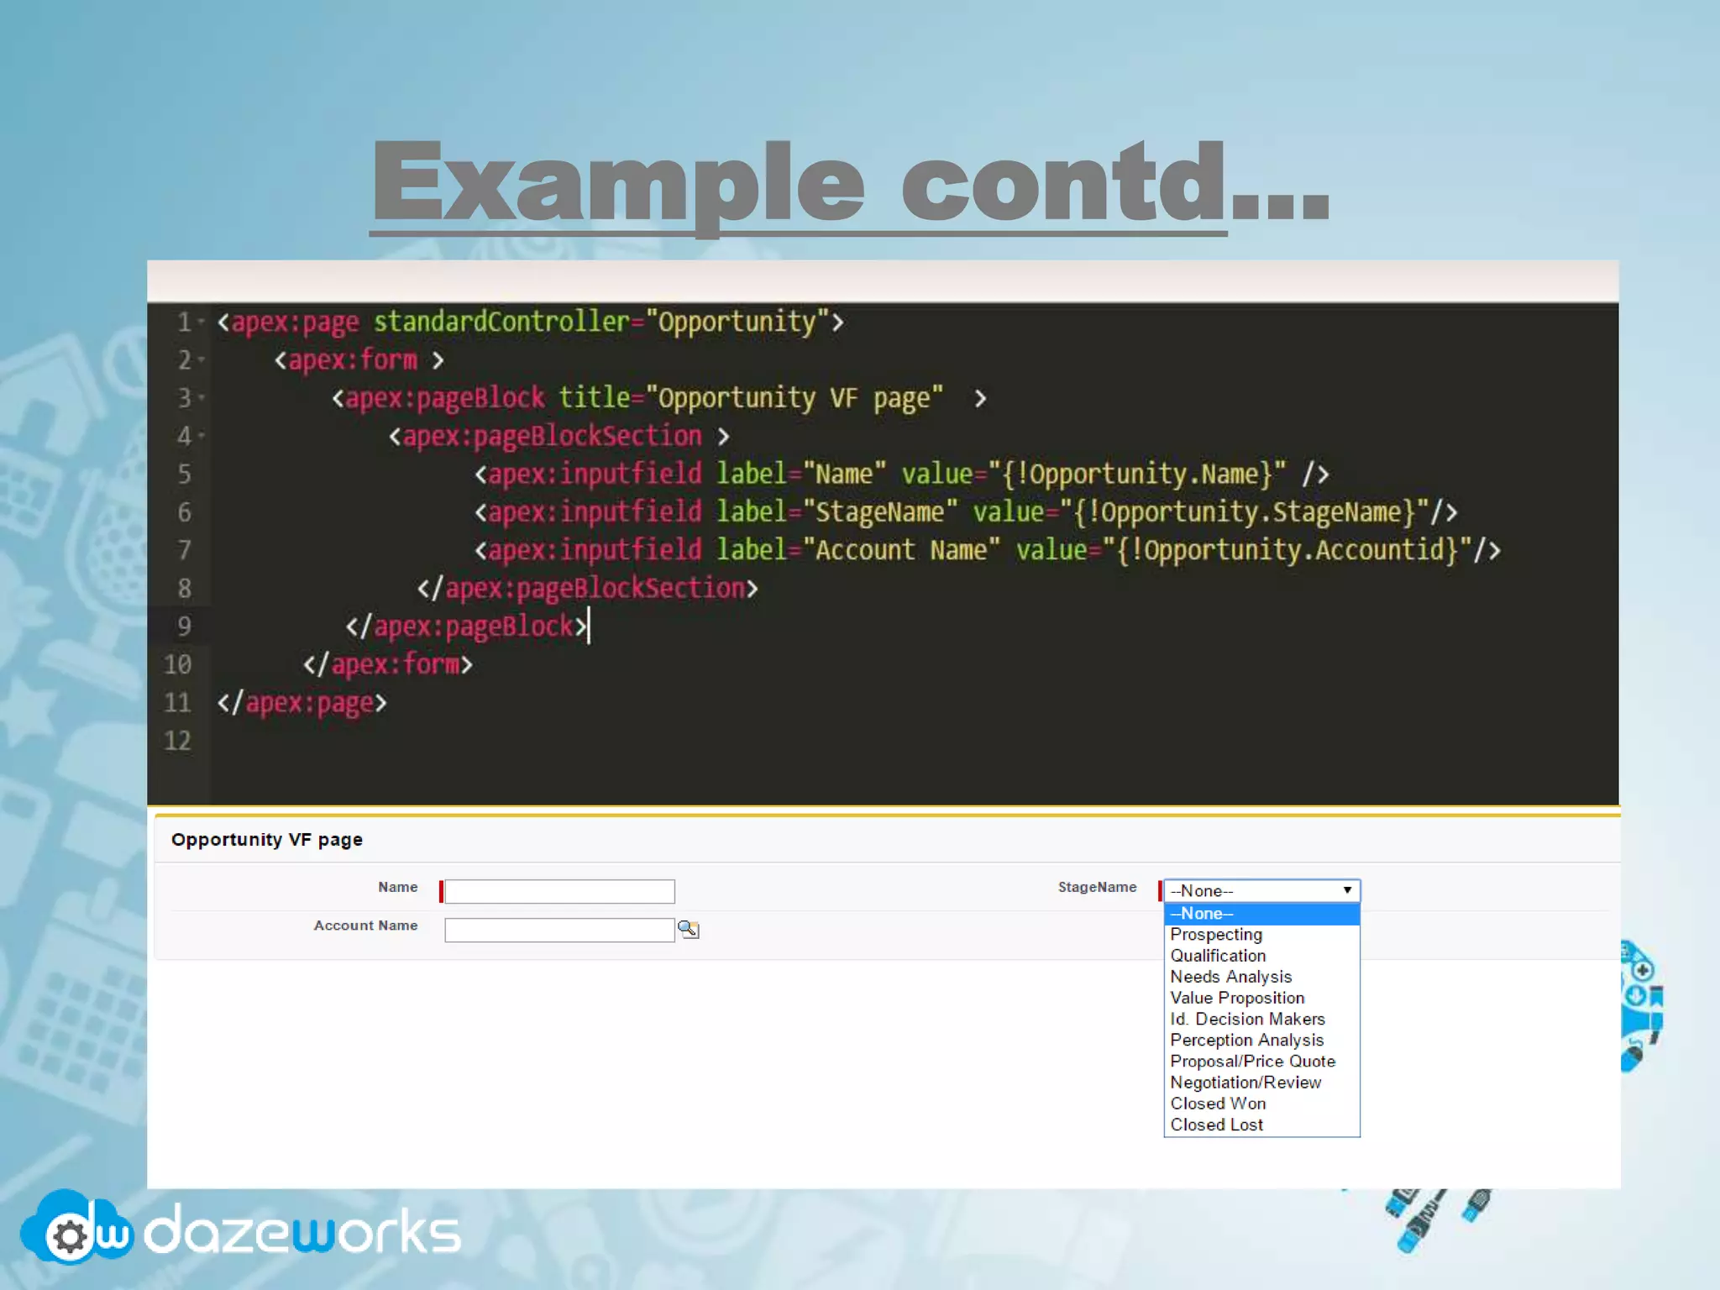Collapse the apex:form fold on line 2
1720x1290 pixels.
click(x=202, y=360)
